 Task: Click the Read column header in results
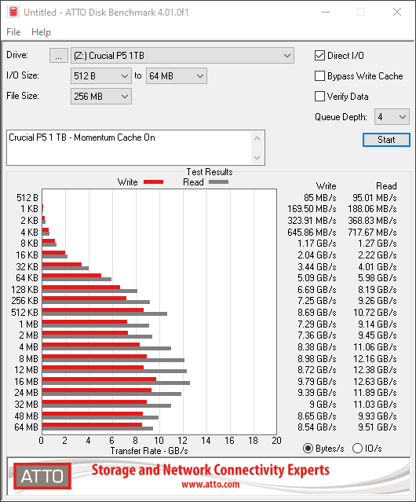tap(386, 186)
